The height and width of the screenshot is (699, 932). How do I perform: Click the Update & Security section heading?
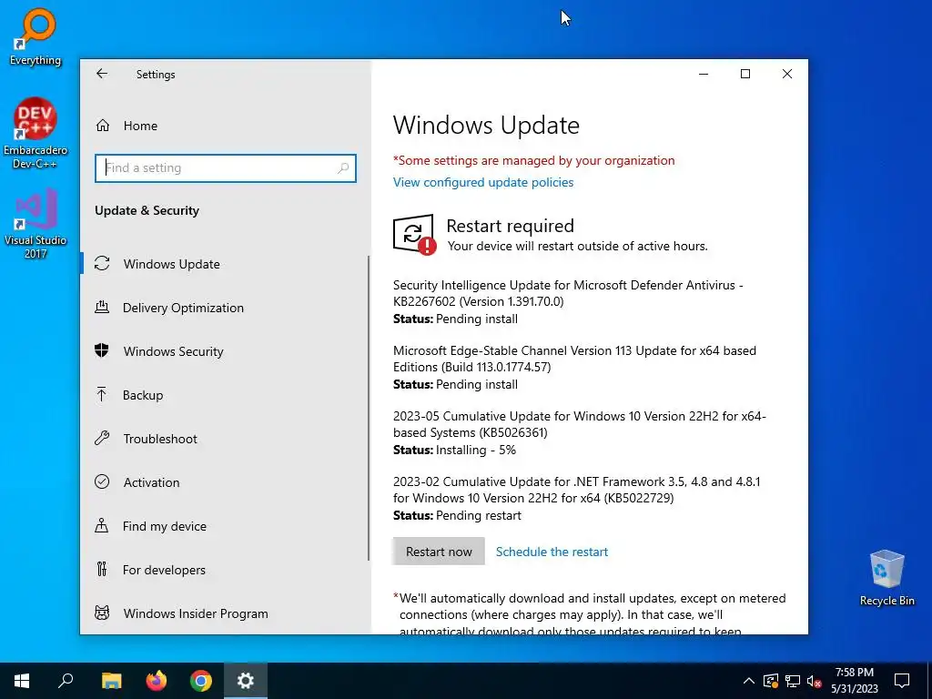(147, 210)
